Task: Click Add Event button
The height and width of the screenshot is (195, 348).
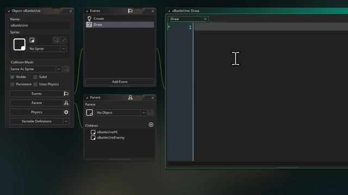Action: pos(120,82)
